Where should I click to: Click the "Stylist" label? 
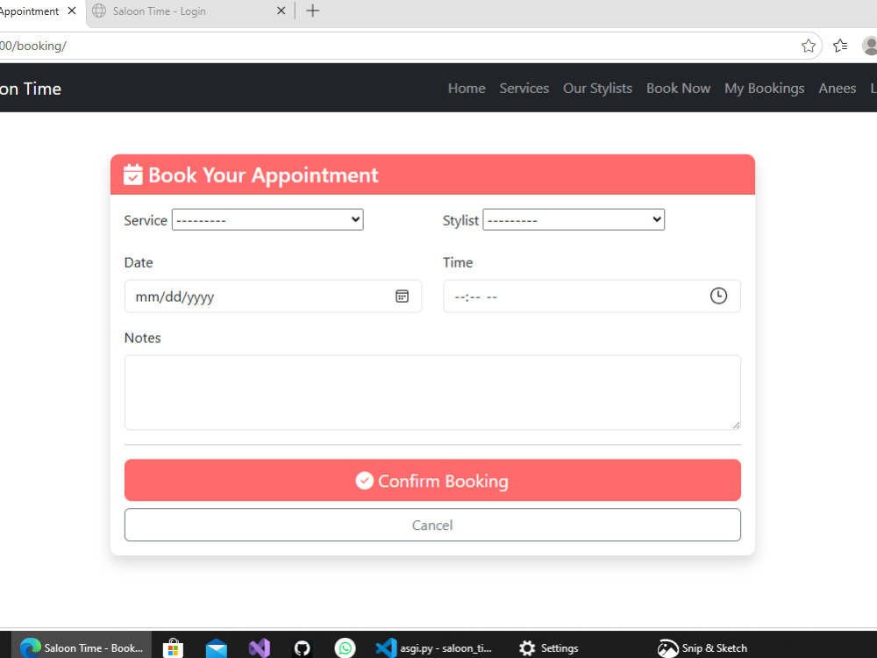[461, 220]
